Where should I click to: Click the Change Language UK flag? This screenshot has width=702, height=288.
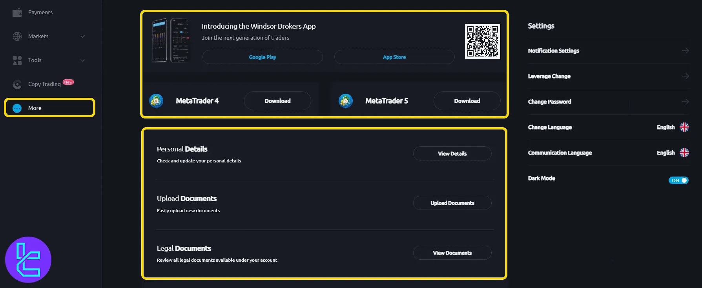click(x=684, y=127)
